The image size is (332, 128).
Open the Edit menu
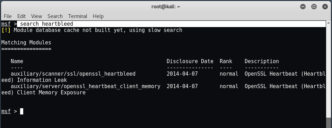pyautogui.click(x=21, y=16)
